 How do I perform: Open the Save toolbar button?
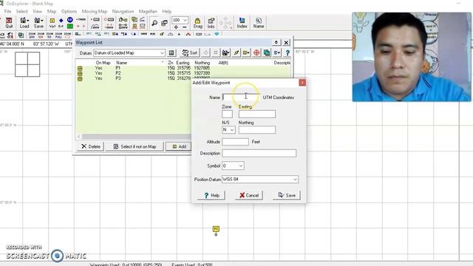click(x=38, y=23)
